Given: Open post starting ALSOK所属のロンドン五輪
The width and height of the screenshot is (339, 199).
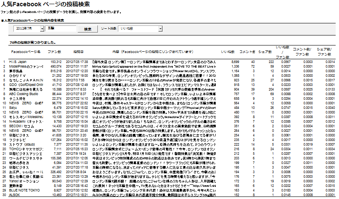Looking at the screenshot, I should click(x=154, y=195).
